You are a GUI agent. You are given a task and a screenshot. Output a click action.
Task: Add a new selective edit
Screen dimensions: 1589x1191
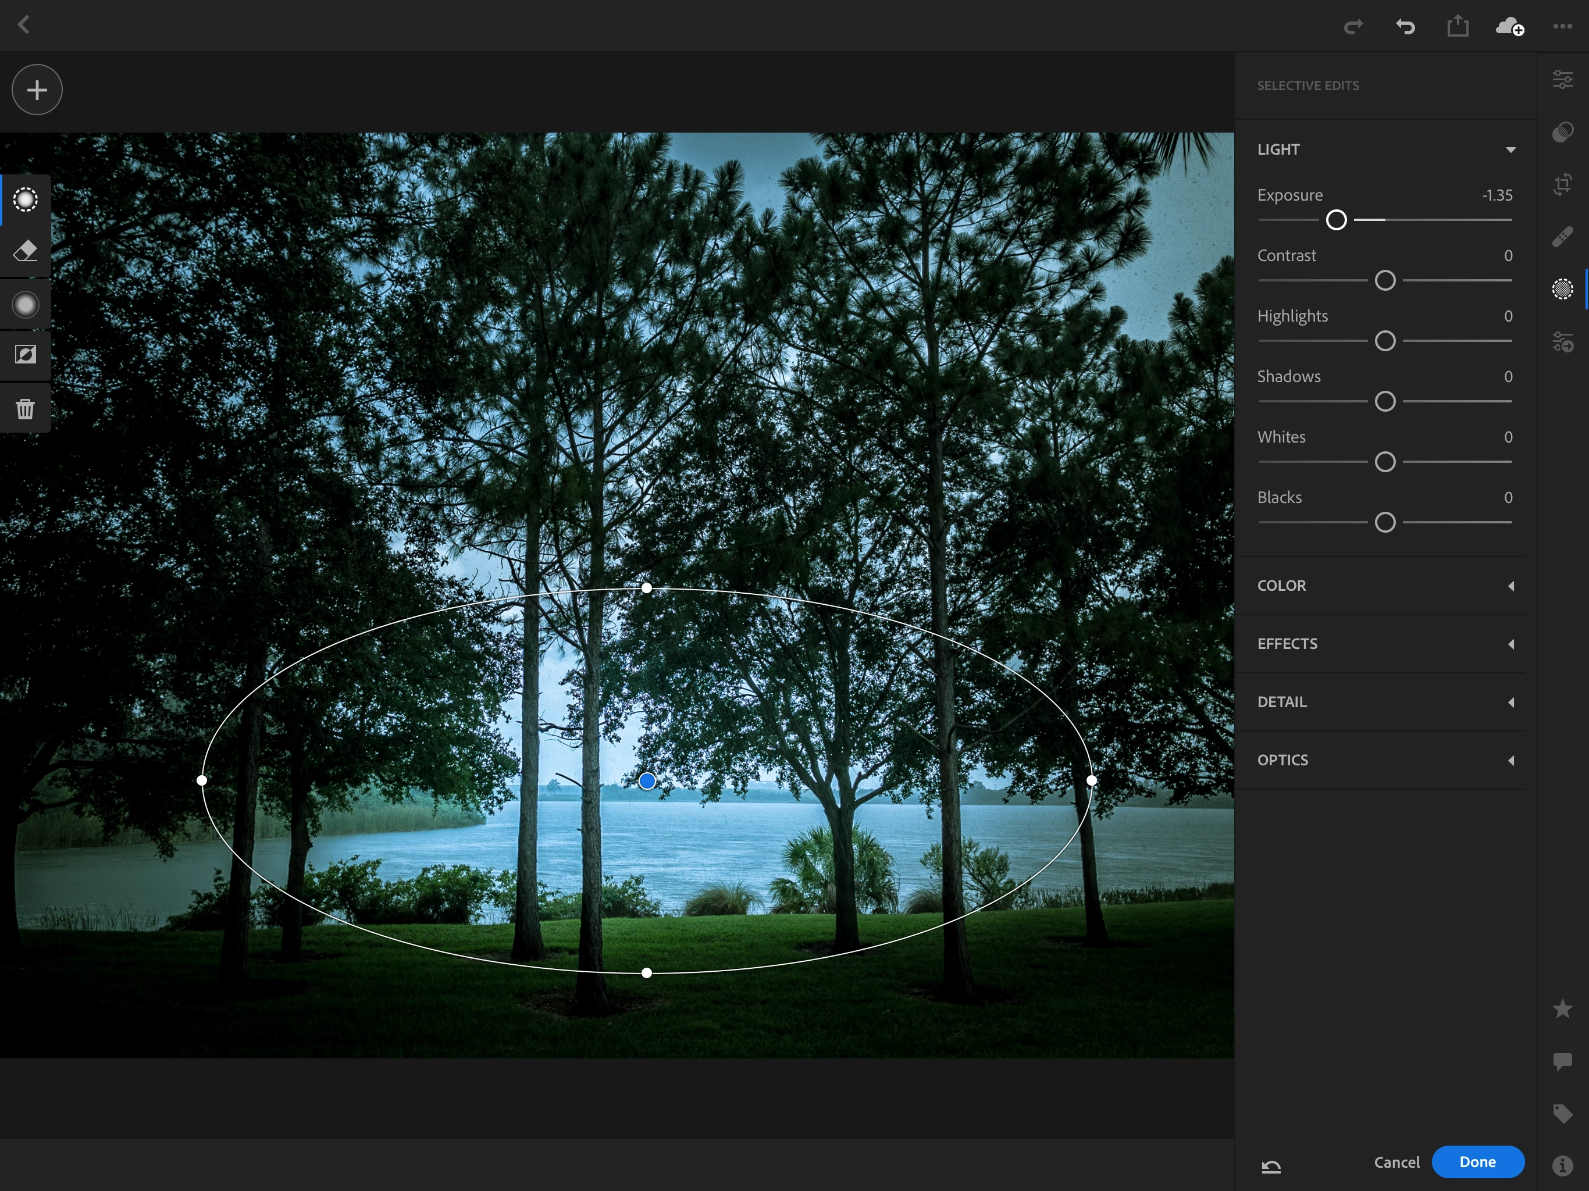tap(37, 90)
